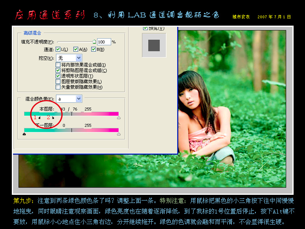The height and width of the screenshot is (229, 305).
Task: Click the 特别注意 warning text
Action: (x=171, y=201)
